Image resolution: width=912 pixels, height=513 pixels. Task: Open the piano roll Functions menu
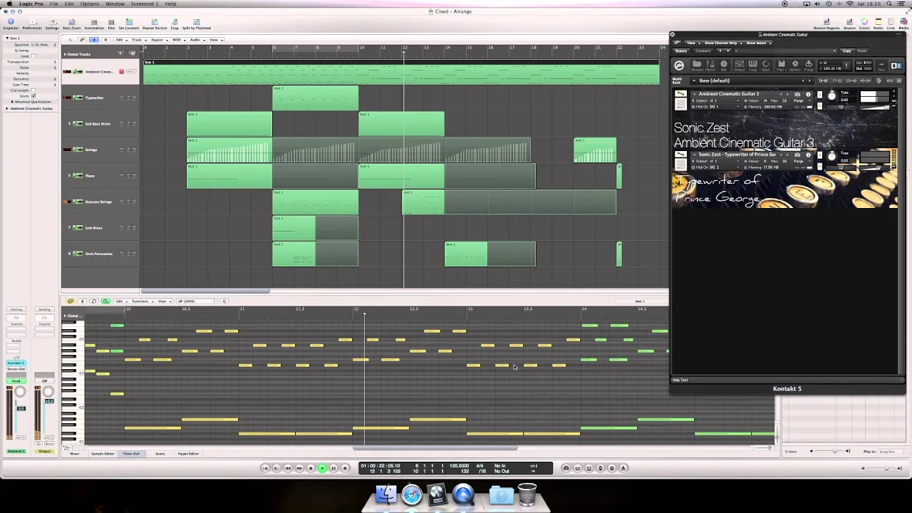(x=142, y=301)
